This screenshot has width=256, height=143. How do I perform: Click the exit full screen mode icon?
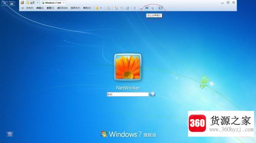pyautogui.click(x=147, y=8)
